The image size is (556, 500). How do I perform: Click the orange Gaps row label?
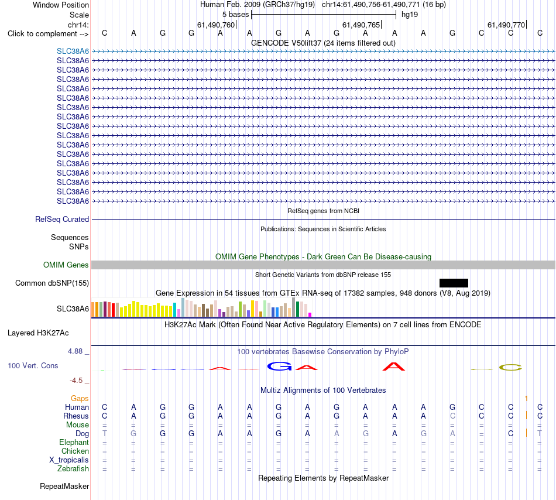coord(80,399)
